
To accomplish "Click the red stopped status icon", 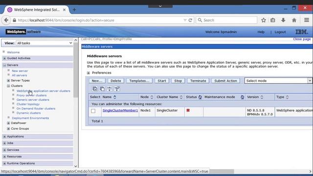I will [x=188, y=110].
